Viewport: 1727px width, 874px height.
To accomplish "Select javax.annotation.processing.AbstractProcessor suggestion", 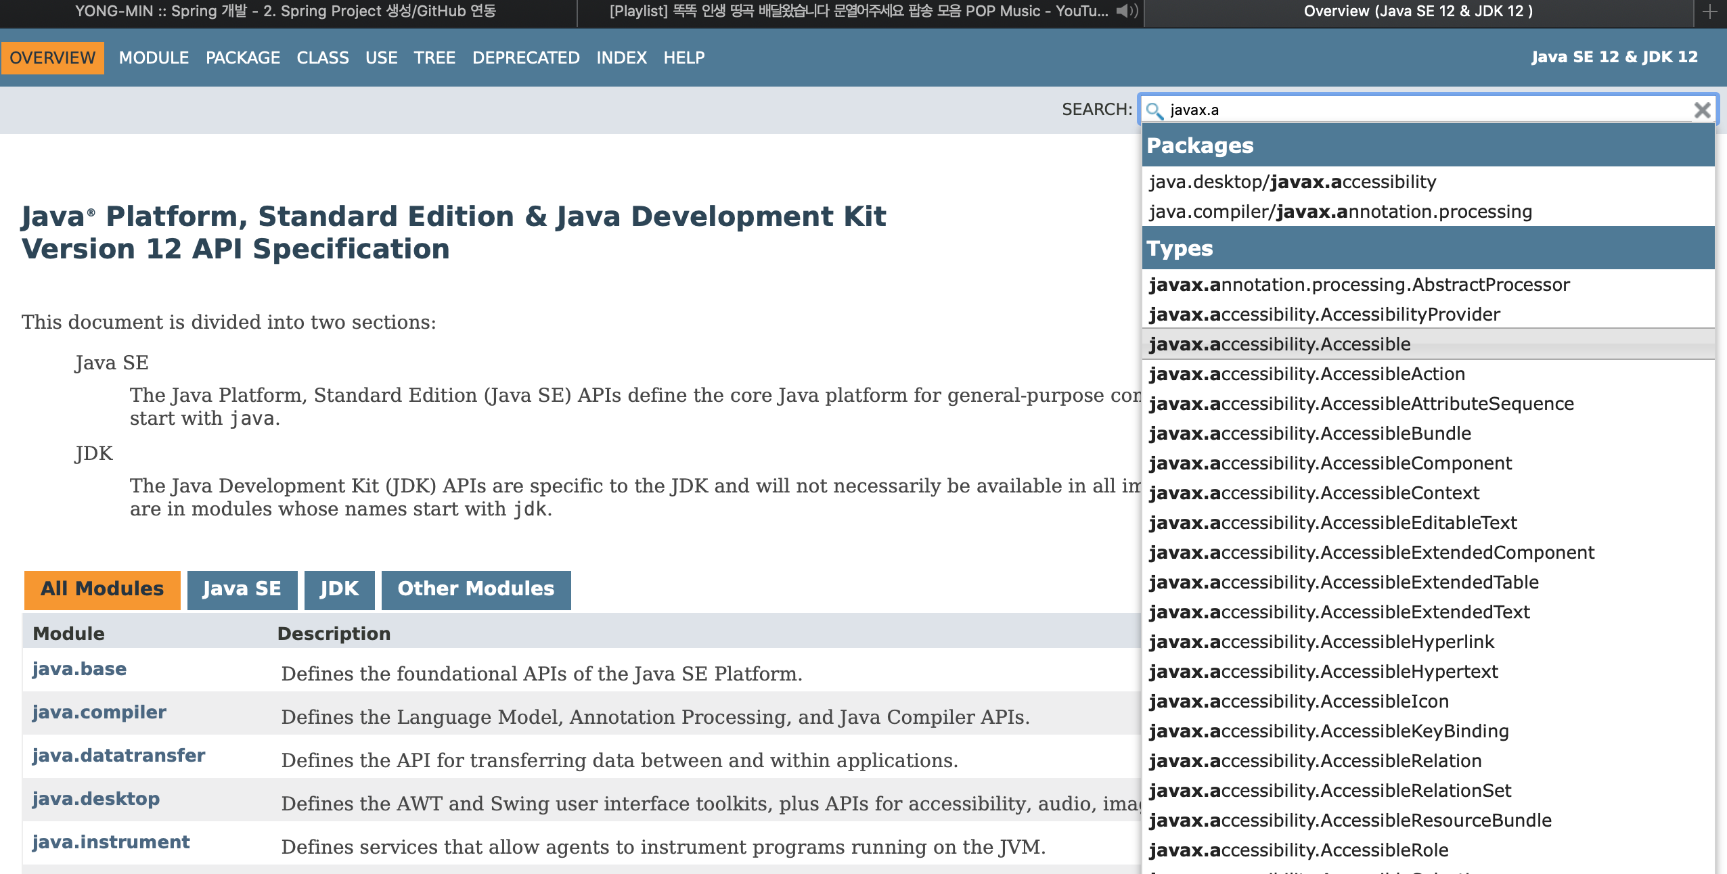I will [1359, 285].
